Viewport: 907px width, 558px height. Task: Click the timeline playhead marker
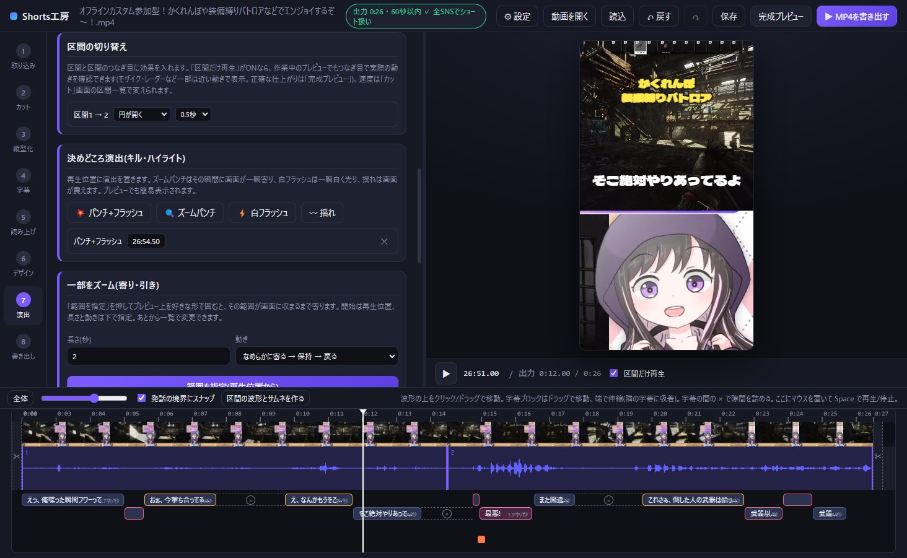click(363, 412)
